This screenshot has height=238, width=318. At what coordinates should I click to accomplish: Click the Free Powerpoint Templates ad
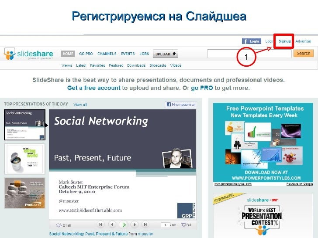(263, 143)
